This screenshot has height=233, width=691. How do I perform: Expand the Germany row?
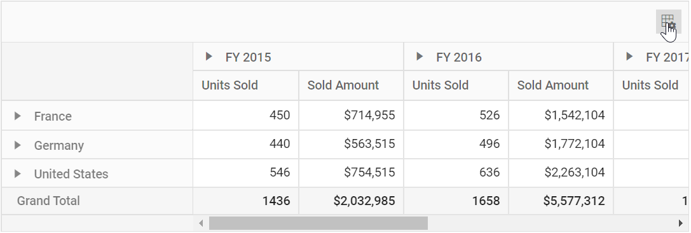(x=18, y=145)
